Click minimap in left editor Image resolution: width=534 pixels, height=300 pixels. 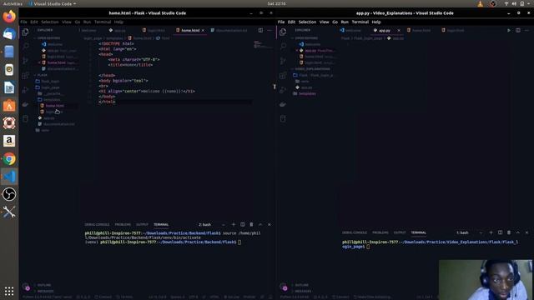262,44
